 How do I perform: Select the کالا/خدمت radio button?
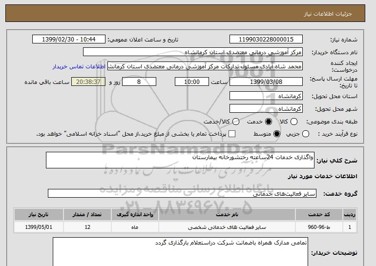(x=236, y=122)
